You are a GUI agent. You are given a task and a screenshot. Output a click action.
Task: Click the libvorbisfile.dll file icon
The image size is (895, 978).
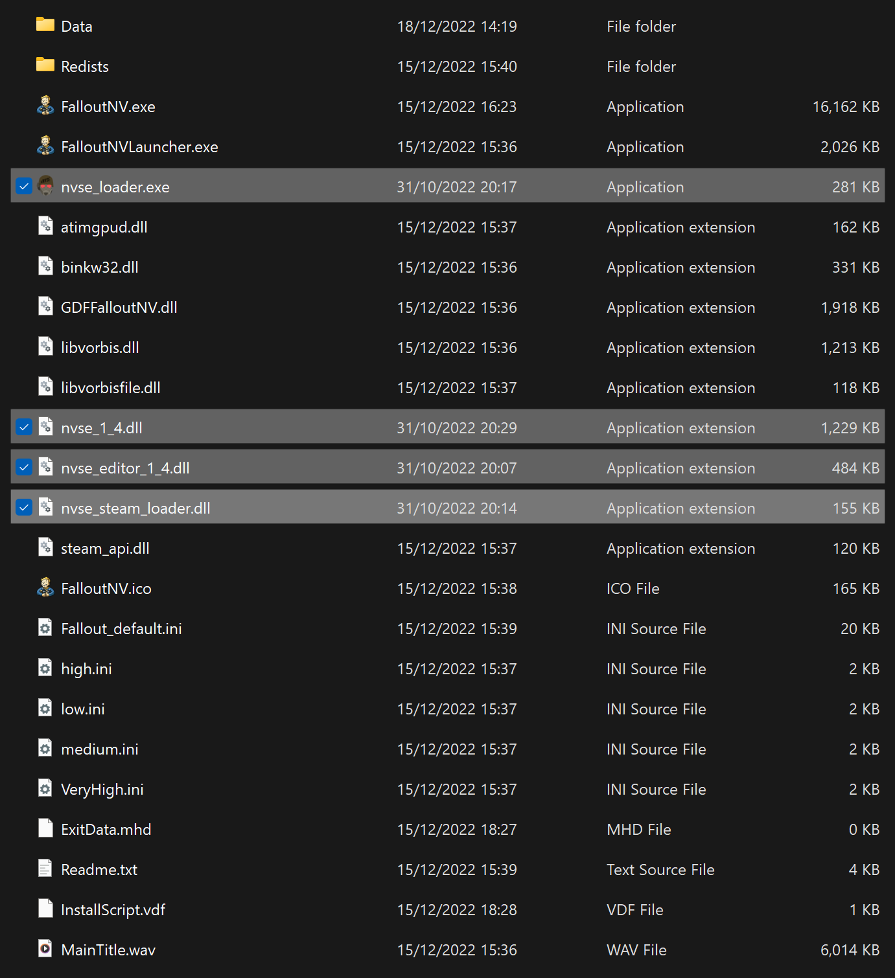click(x=45, y=387)
